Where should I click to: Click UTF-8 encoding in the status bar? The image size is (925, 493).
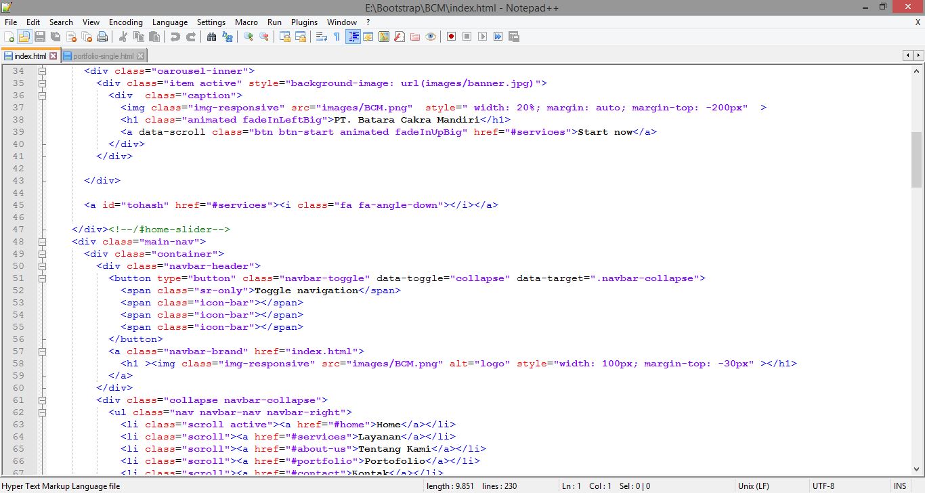[x=823, y=486]
